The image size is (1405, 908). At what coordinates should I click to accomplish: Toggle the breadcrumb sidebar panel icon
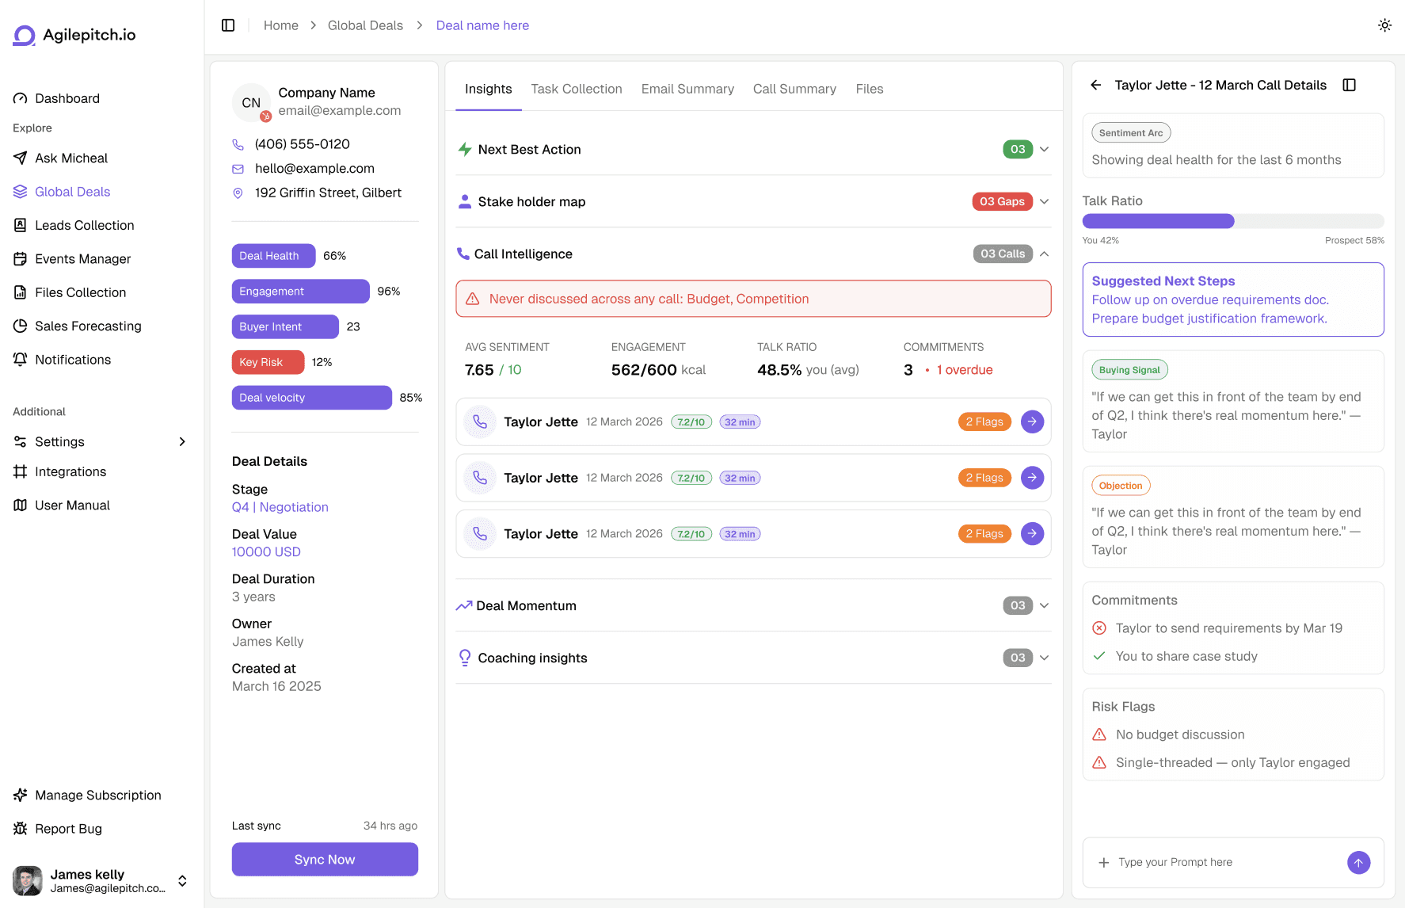click(228, 25)
